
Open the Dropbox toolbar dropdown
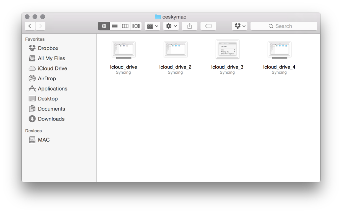click(239, 26)
